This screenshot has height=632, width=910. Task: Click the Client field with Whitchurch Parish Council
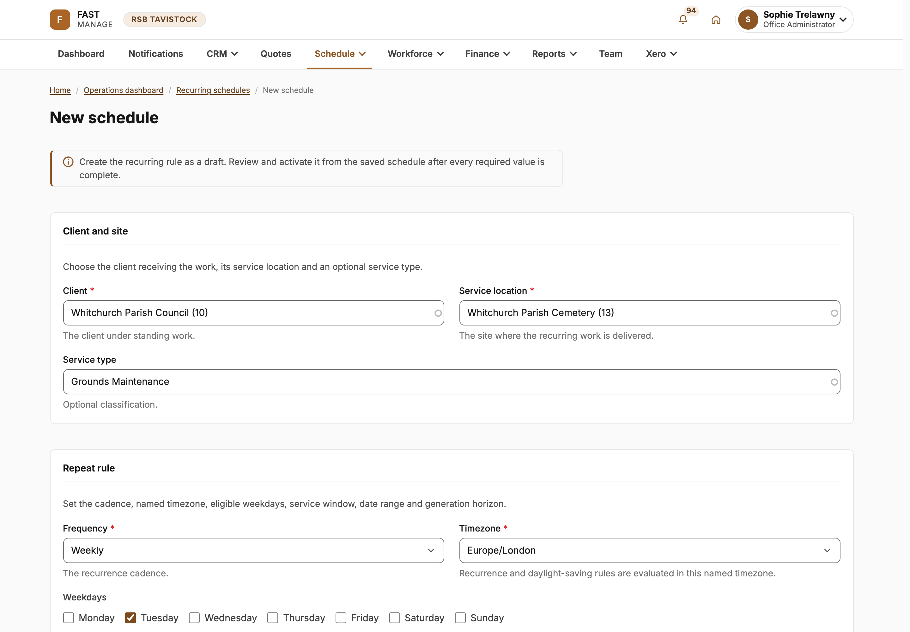(253, 313)
